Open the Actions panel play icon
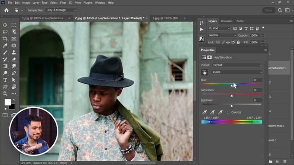294x165 pixels. [202, 29]
